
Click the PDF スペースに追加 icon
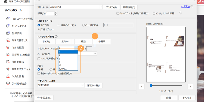point(6,2)
